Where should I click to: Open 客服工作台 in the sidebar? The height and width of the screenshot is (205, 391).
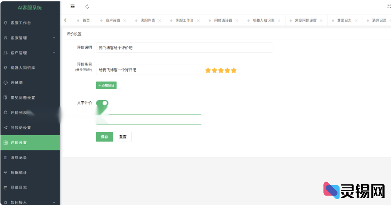(30, 23)
